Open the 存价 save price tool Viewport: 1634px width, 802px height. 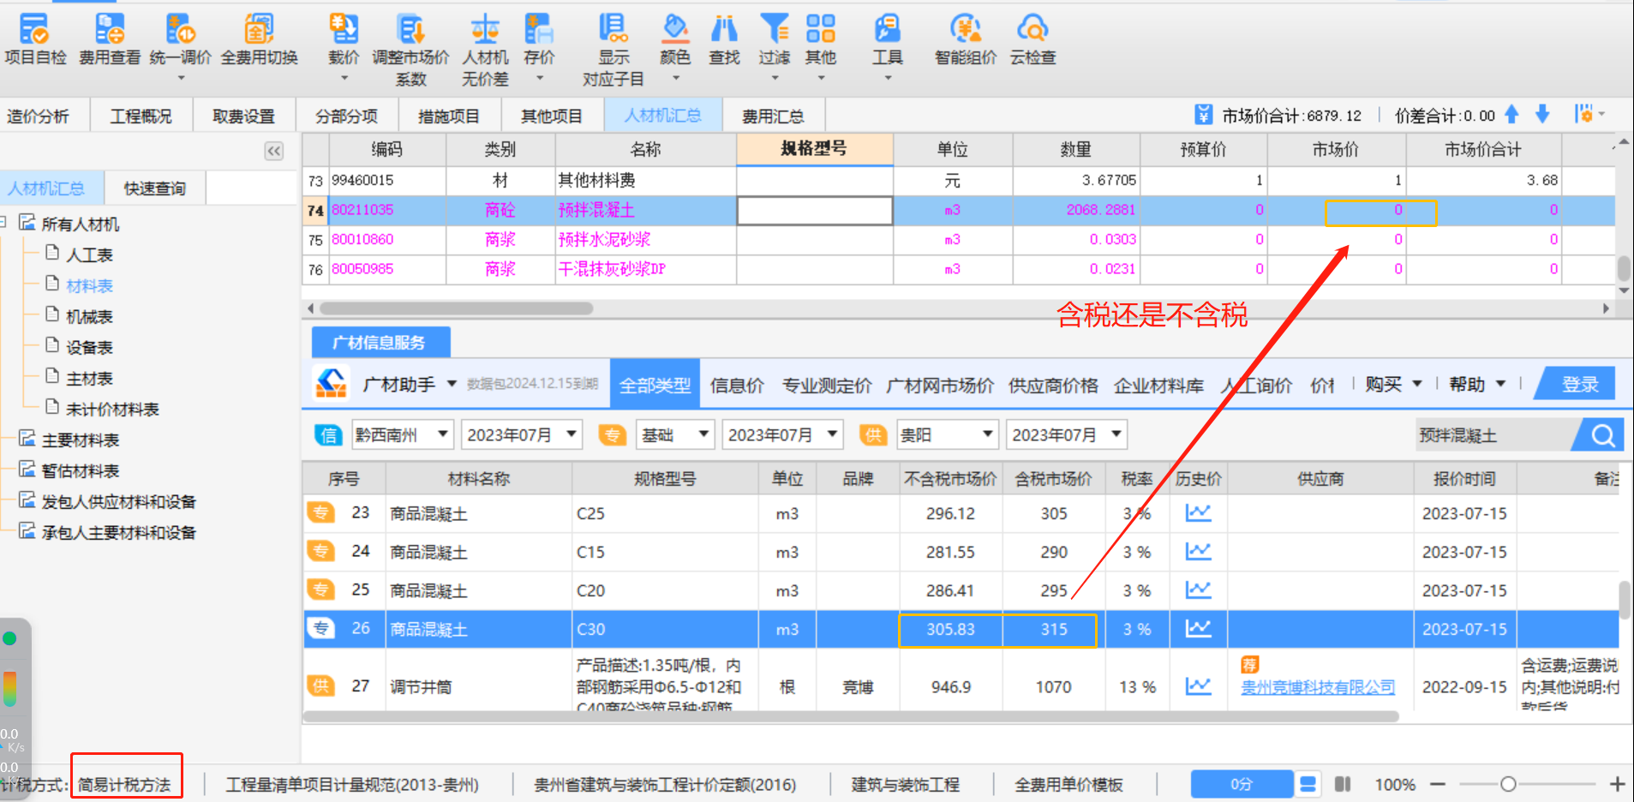tap(539, 47)
